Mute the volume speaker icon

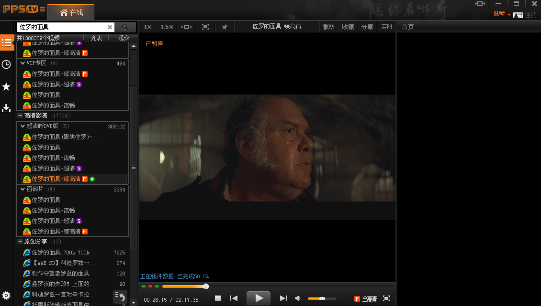click(x=298, y=298)
